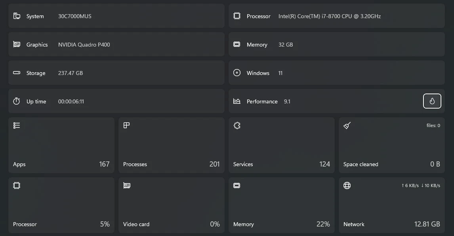The image size is (454, 236).
Task: Click the memory usage 22% value
Action: point(323,224)
